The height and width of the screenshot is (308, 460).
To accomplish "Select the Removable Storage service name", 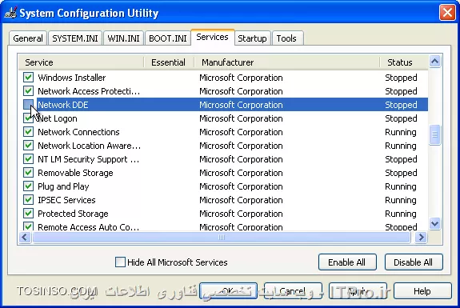I will (75, 173).
